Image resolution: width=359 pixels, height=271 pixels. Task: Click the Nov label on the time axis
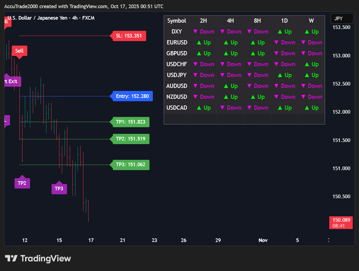[x=263, y=240]
